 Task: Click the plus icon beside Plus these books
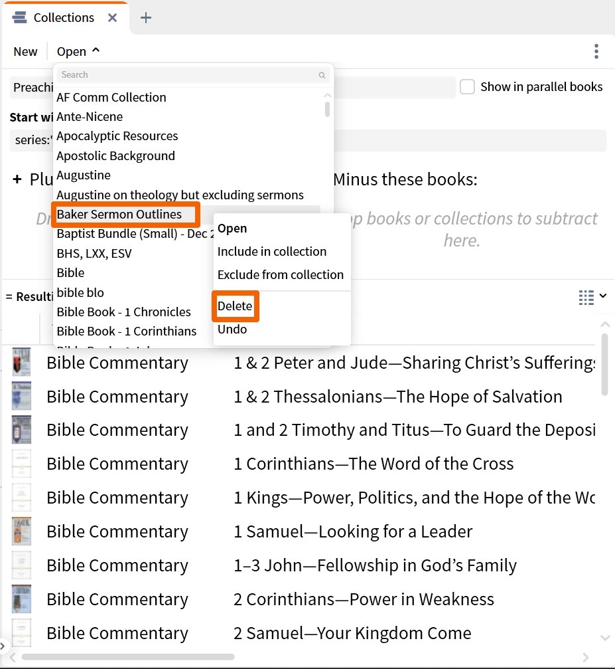point(17,179)
